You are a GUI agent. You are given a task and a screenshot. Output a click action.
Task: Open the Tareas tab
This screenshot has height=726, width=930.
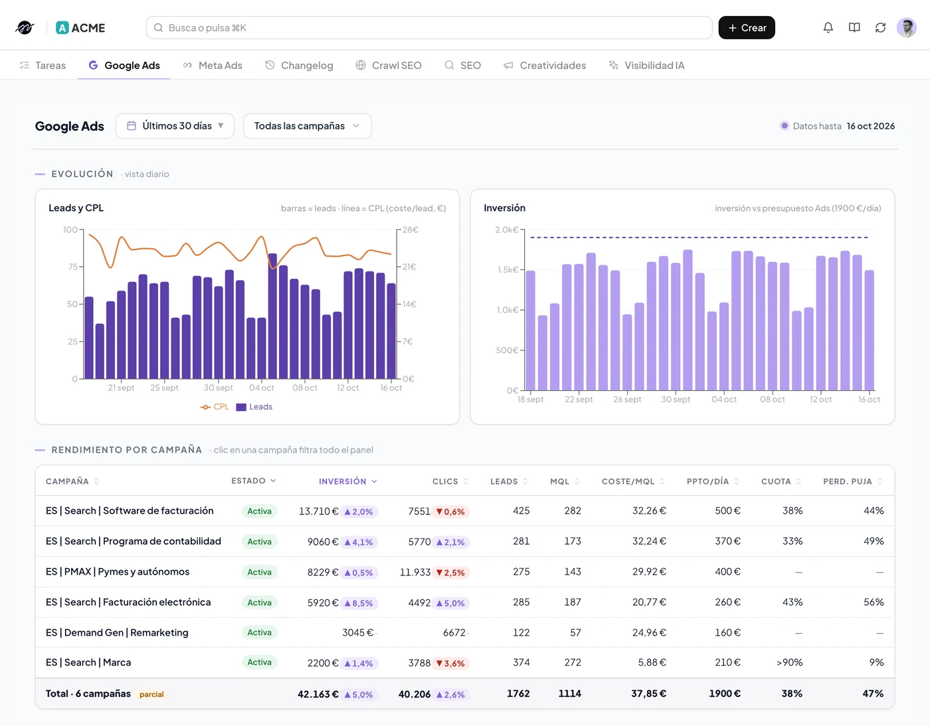(x=43, y=65)
